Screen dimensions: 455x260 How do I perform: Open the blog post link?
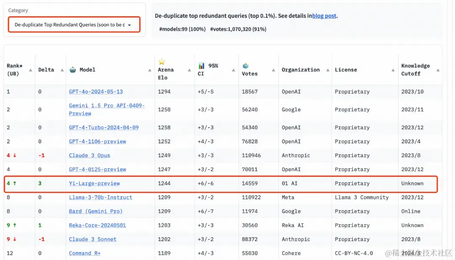pyautogui.click(x=324, y=16)
